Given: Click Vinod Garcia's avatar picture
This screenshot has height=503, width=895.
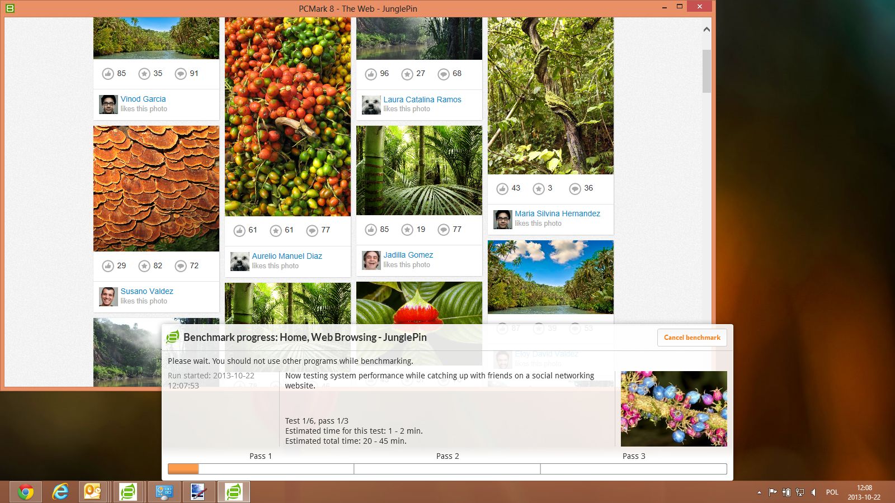Looking at the screenshot, I should click(x=109, y=105).
